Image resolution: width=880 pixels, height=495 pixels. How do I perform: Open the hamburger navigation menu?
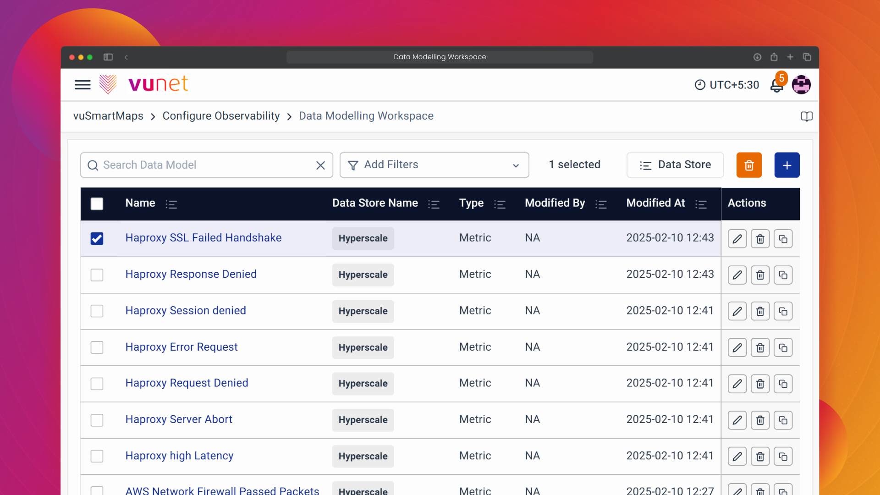(82, 85)
